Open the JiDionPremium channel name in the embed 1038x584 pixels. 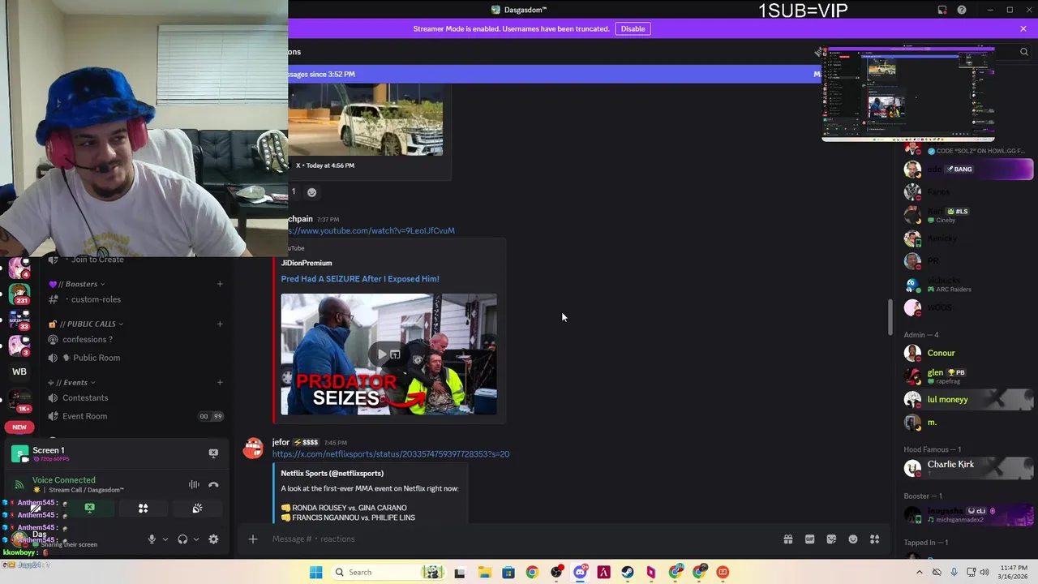[x=307, y=263]
